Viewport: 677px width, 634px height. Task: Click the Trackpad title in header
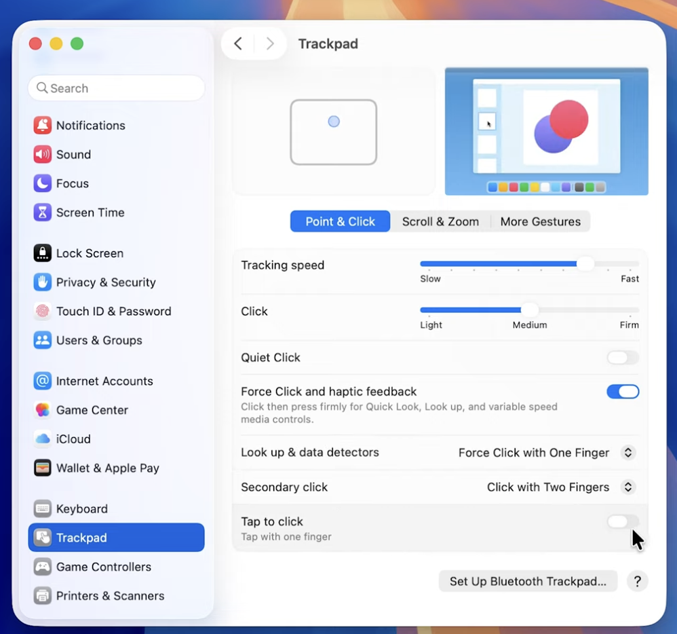click(328, 43)
